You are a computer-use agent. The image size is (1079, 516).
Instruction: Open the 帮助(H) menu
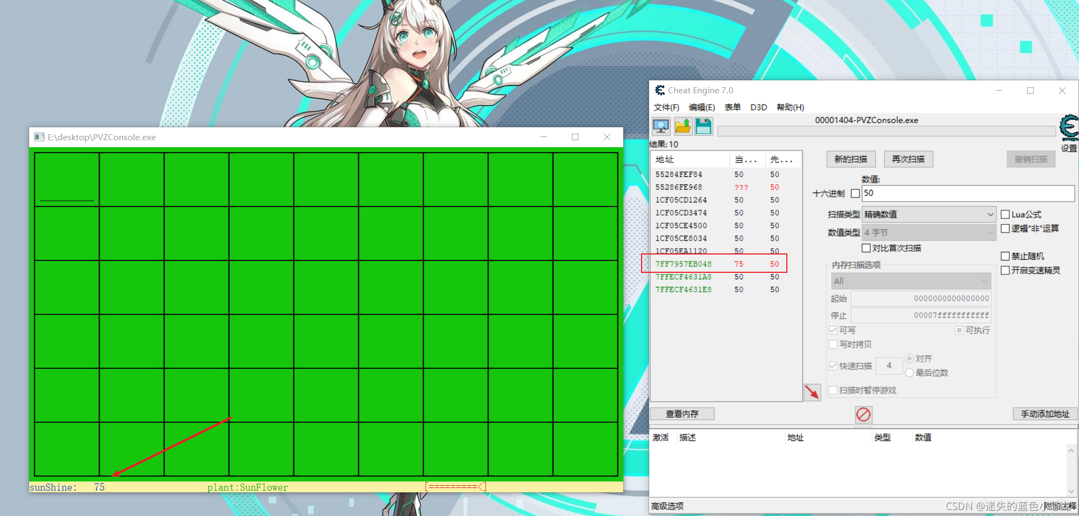(790, 107)
